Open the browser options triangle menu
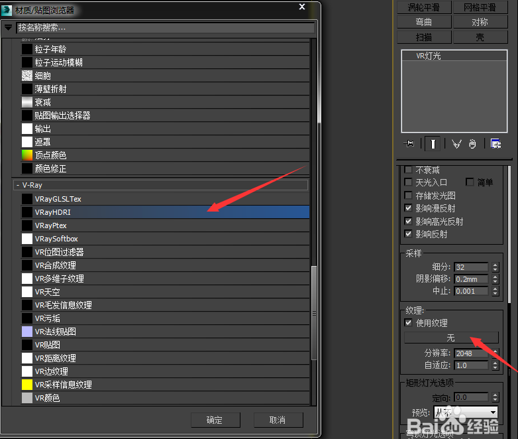Screen dimensions: 518x439 tap(8, 27)
